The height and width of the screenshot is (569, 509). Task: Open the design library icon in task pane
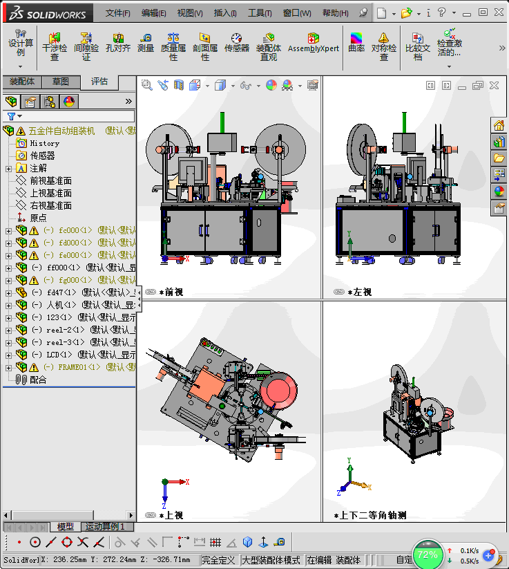coord(499,142)
